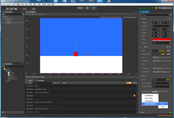This screenshot has width=174, height=118.
Task: Select the scale transform tool
Action: pos(11,9)
